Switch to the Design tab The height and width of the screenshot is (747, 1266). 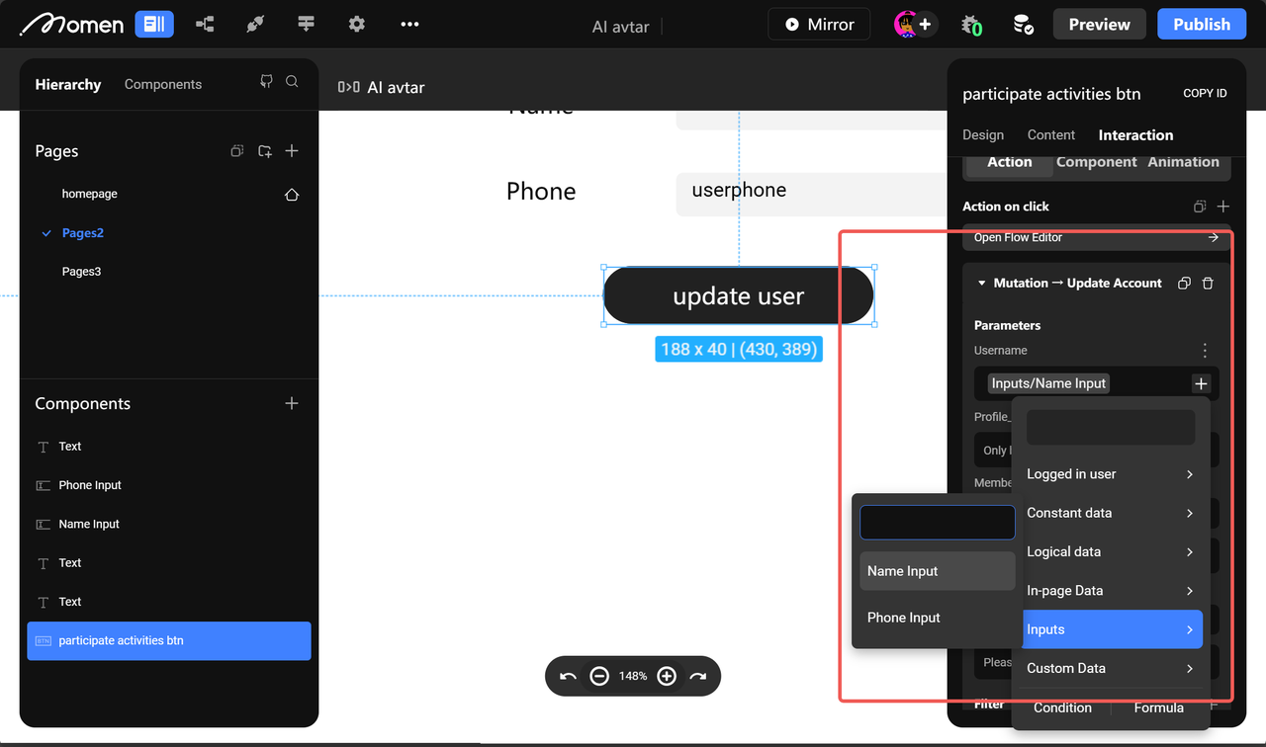coord(983,134)
